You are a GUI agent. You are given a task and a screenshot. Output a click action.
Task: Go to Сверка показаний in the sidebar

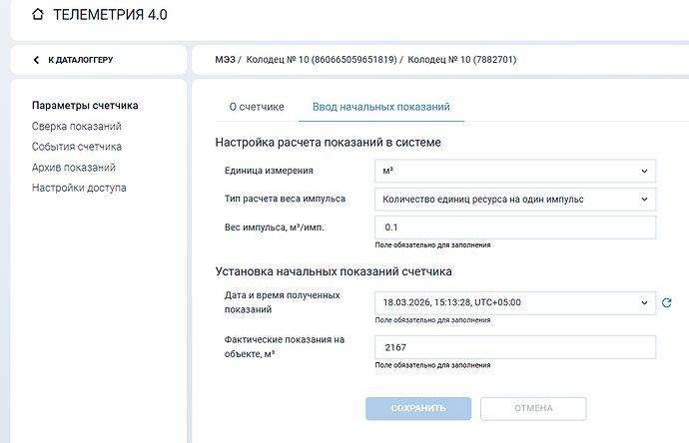pos(77,127)
